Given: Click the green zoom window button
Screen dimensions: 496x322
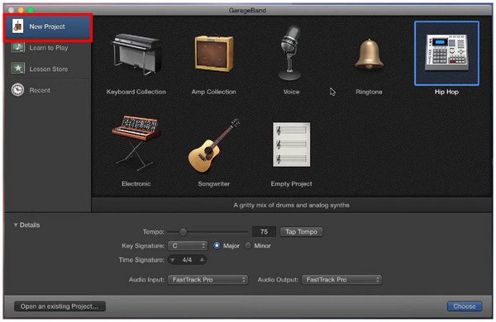Looking at the screenshot, I should click(x=31, y=10).
